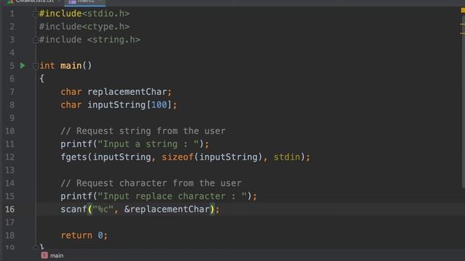
Task: Click the printf call on line 15
Action: pos(76,196)
